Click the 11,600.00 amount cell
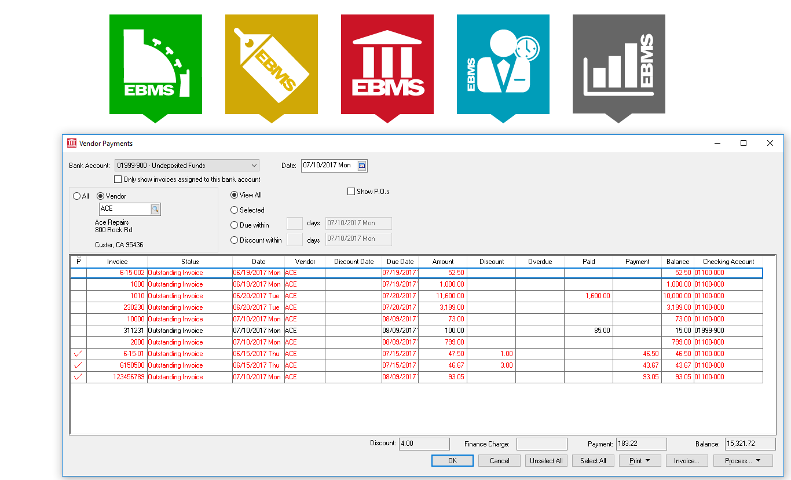This screenshot has width=791, height=480. [x=443, y=296]
